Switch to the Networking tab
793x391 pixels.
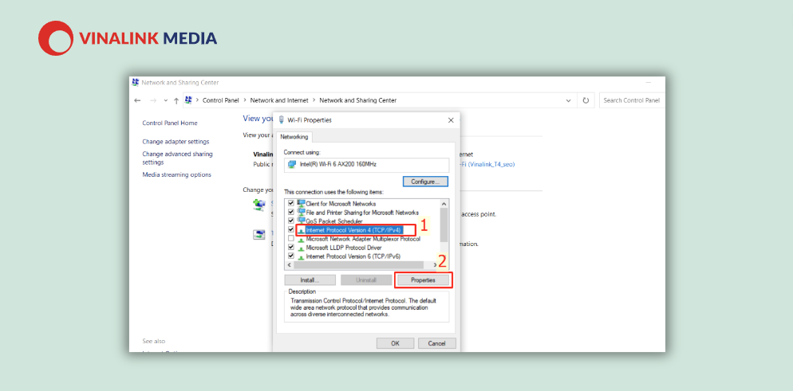click(x=294, y=137)
